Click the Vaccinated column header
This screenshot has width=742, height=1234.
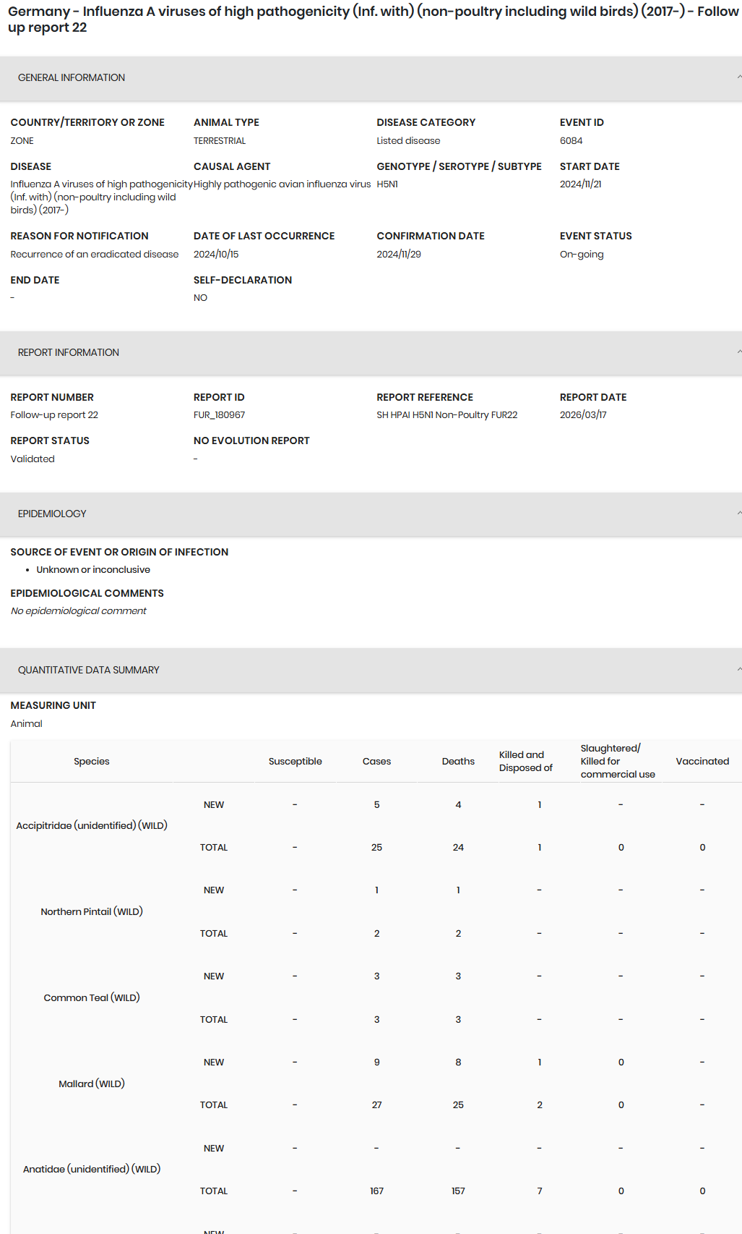(x=702, y=761)
